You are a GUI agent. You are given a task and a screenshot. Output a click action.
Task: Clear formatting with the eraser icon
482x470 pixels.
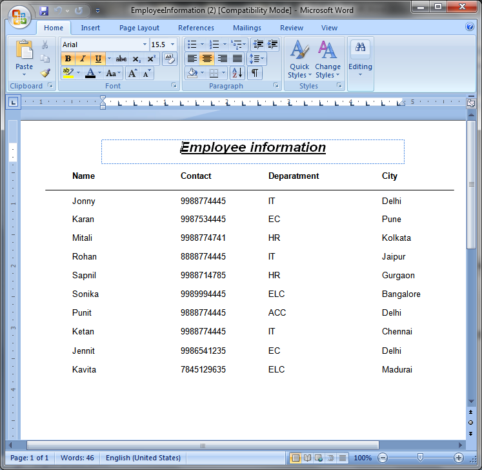[x=170, y=59]
